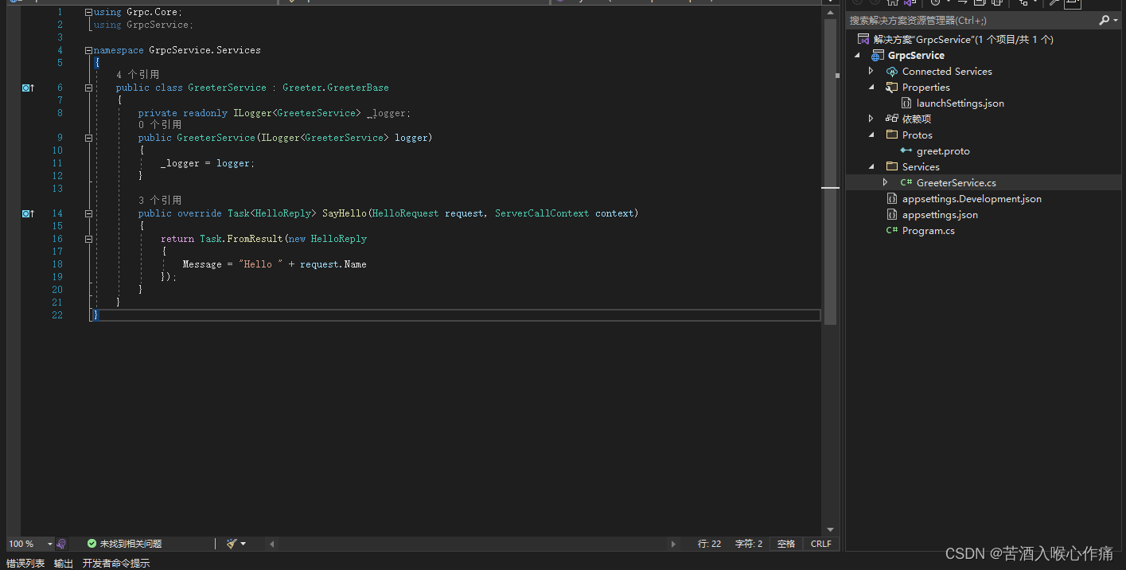The image size is (1126, 570).
Task: Select appsettings.Development.json in Solution Explorer
Action: (x=972, y=199)
